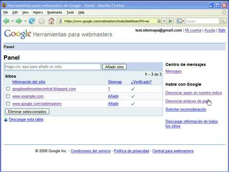Click the Firefox activity throbber icon
Image resolution: width=229 pixels, height=172 pixels.
(224, 12)
